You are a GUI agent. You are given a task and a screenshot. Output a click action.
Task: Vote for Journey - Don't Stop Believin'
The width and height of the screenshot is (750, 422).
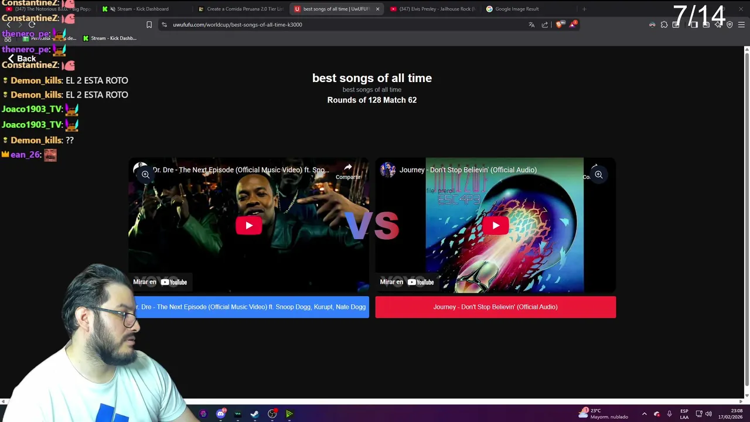(496, 307)
